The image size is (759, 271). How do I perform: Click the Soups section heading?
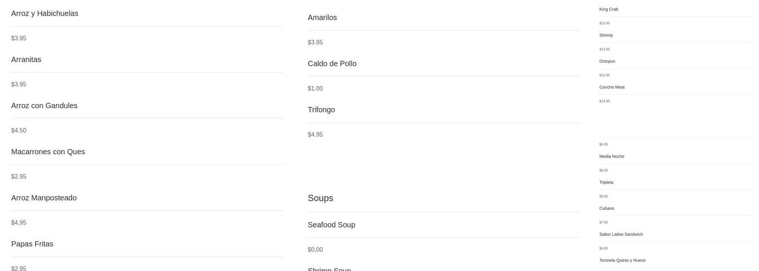click(x=320, y=198)
